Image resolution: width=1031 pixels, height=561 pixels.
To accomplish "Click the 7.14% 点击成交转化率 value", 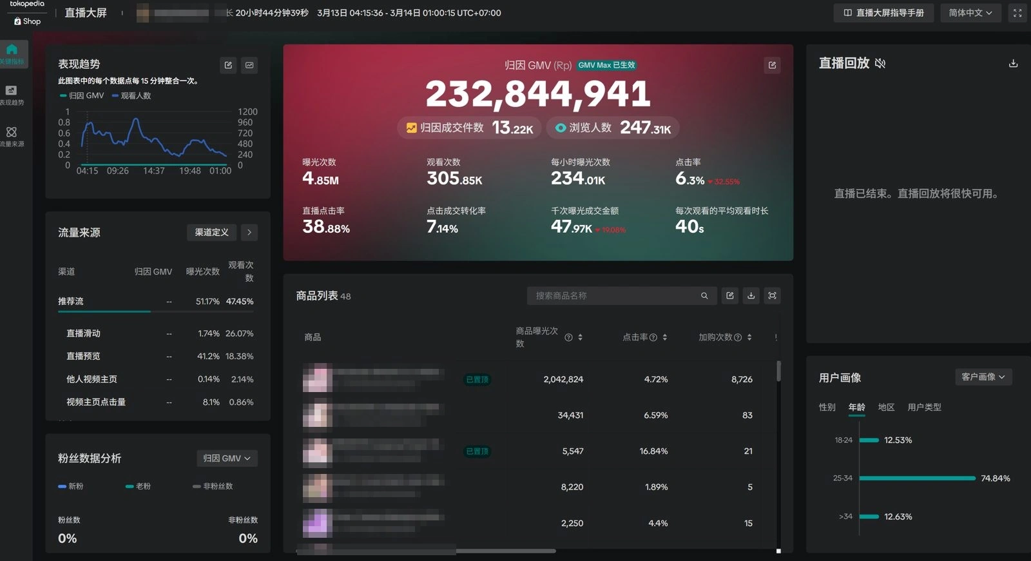I will (442, 227).
